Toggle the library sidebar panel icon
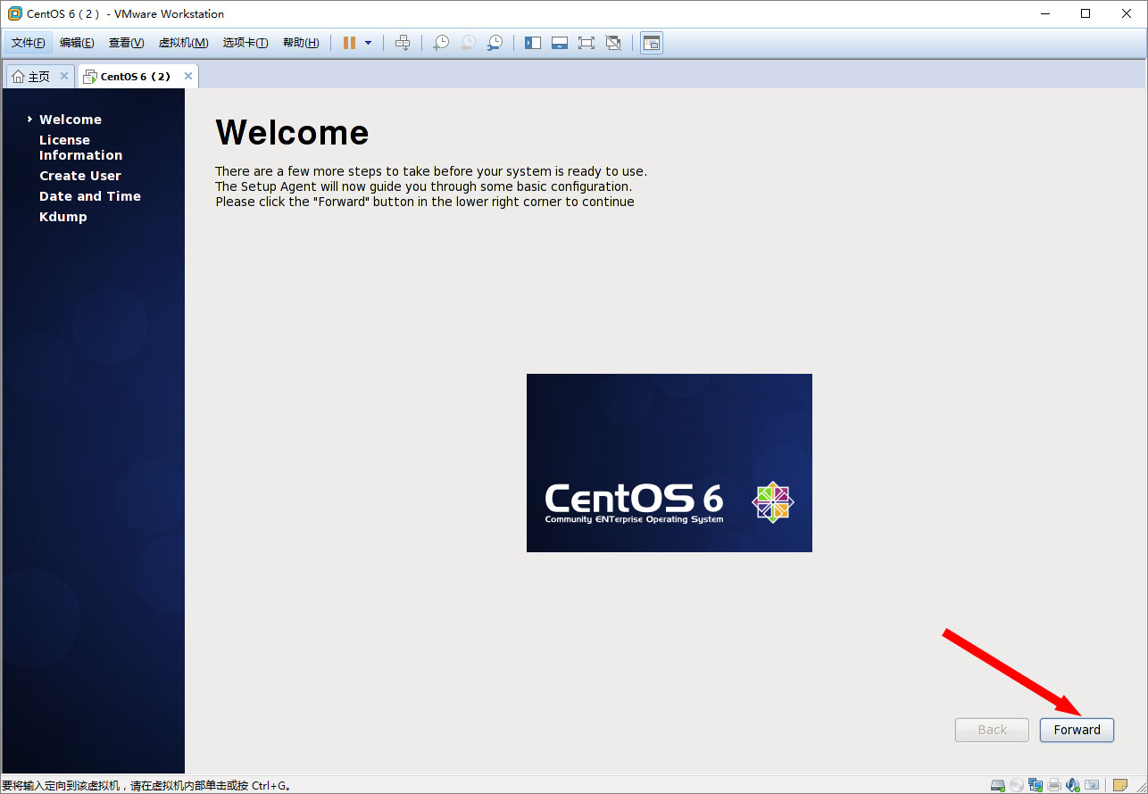The image size is (1148, 794). point(533,43)
